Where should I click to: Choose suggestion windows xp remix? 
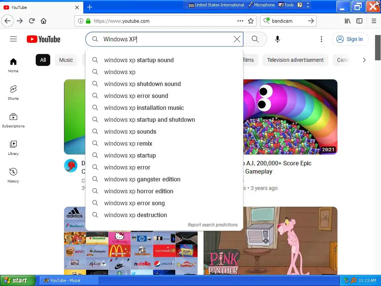[164, 143]
